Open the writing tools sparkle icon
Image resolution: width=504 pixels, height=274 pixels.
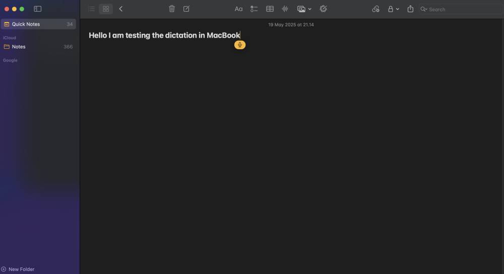click(324, 9)
